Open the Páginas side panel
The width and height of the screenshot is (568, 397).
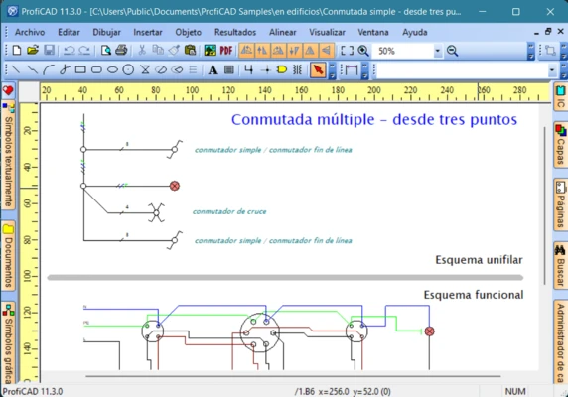tap(560, 204)
